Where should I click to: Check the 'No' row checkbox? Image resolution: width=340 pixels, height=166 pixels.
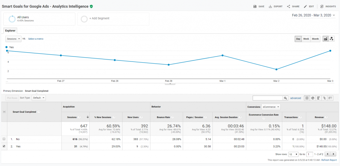click(x=4, y=139)
